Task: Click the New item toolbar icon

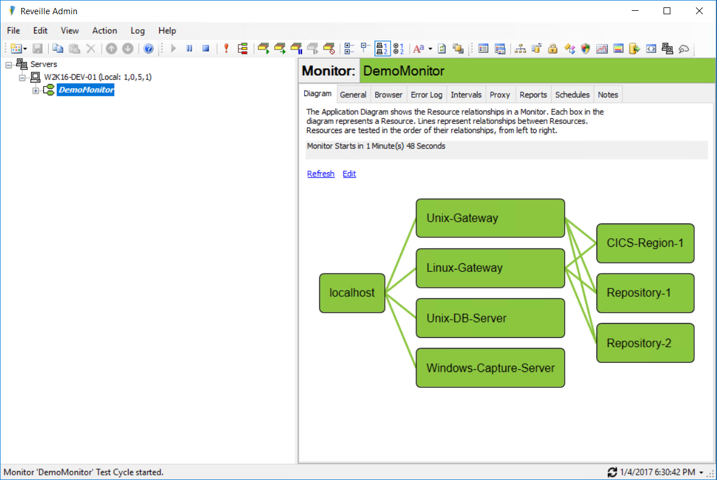Action: tap(16, 49)
